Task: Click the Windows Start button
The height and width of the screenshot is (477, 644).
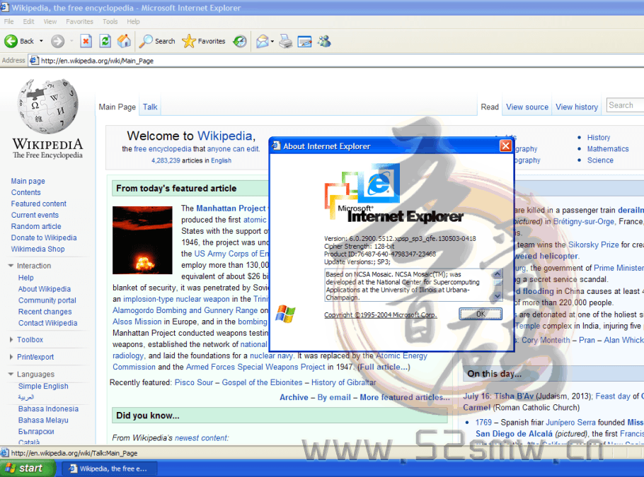Action: (27, 469)
